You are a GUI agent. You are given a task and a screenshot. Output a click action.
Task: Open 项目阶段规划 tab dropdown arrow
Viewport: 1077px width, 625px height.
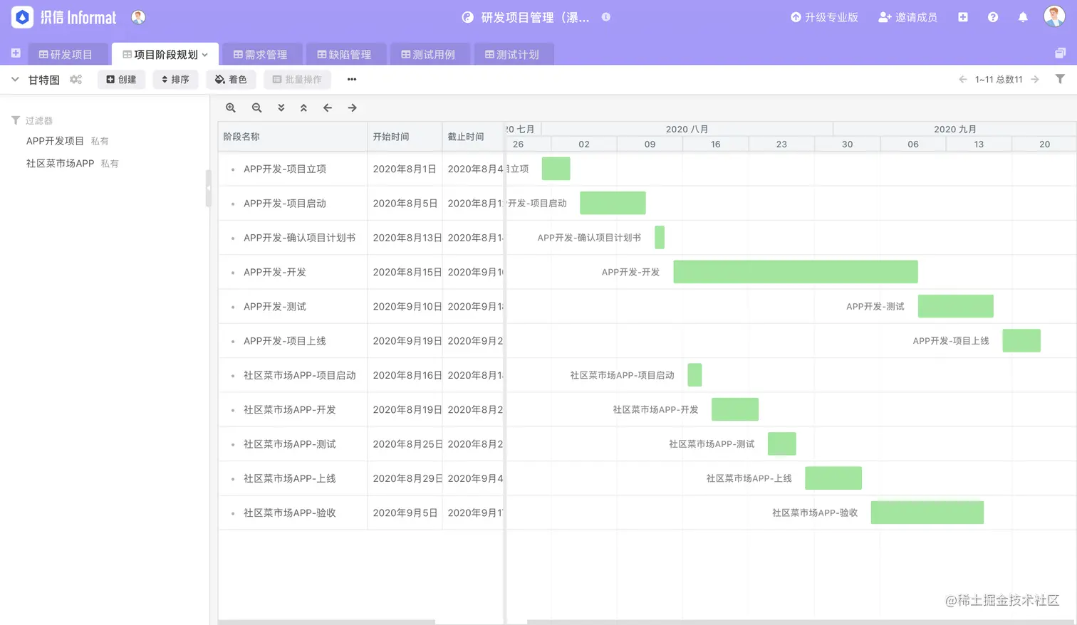coord(205,55)
